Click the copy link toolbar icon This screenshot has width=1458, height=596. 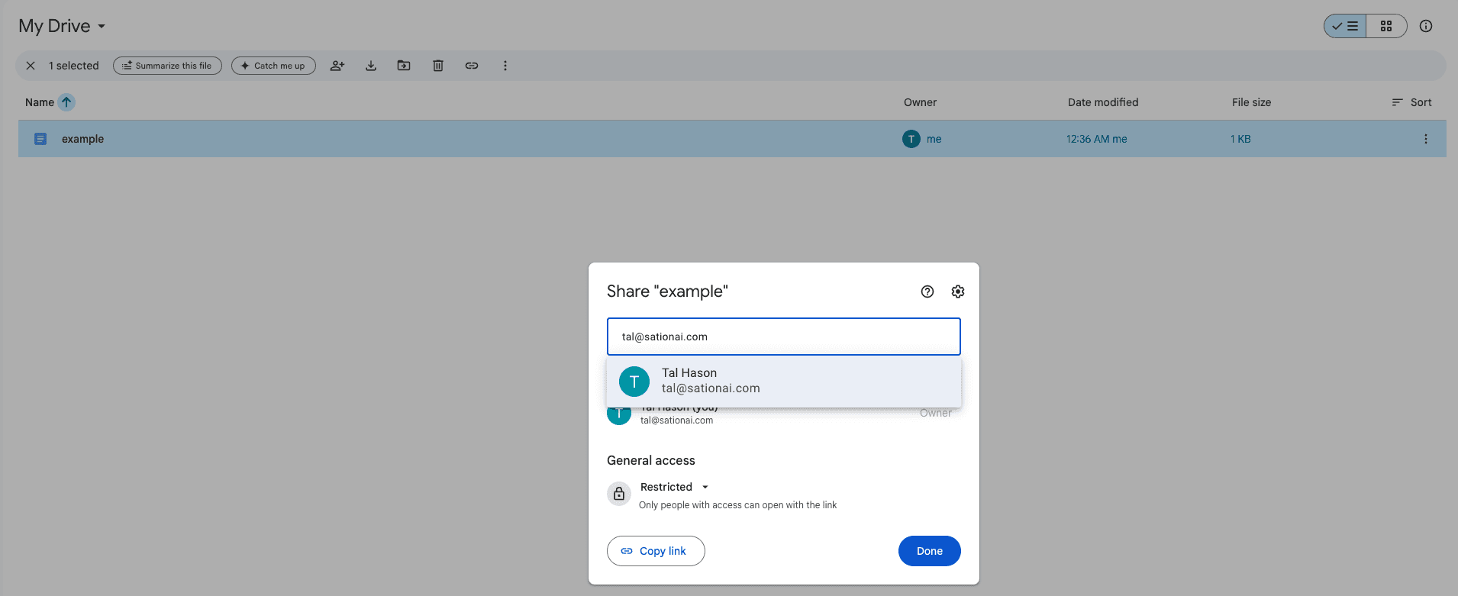(x=471, y=66)
